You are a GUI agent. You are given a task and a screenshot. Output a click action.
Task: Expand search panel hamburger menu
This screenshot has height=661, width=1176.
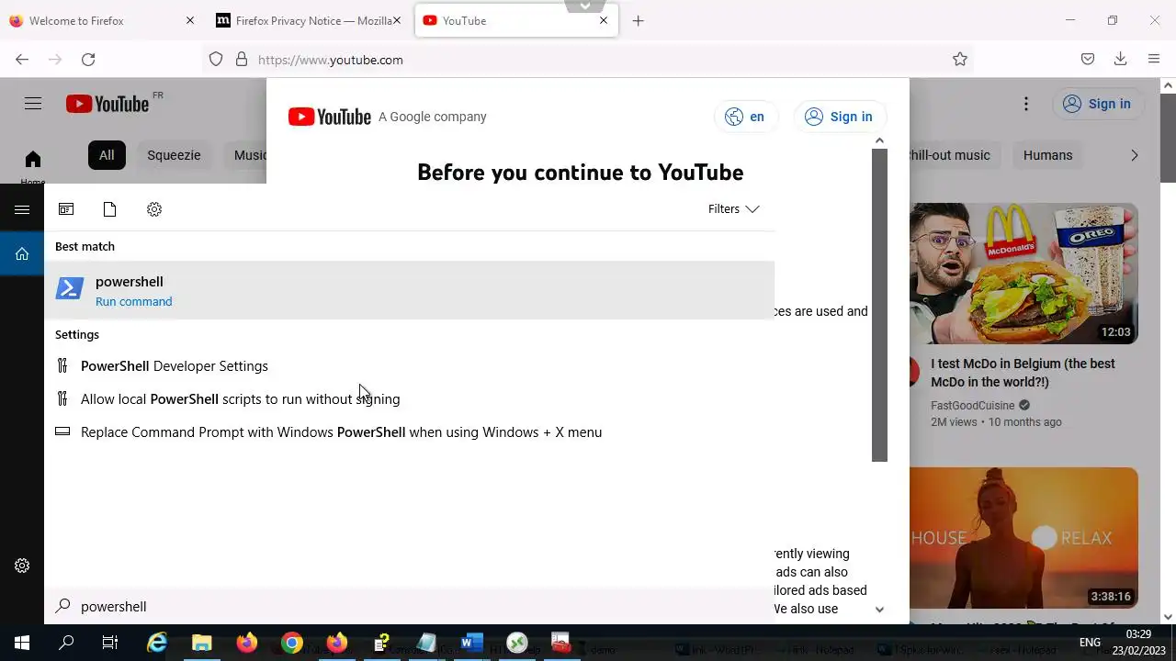tap(22, 209)
